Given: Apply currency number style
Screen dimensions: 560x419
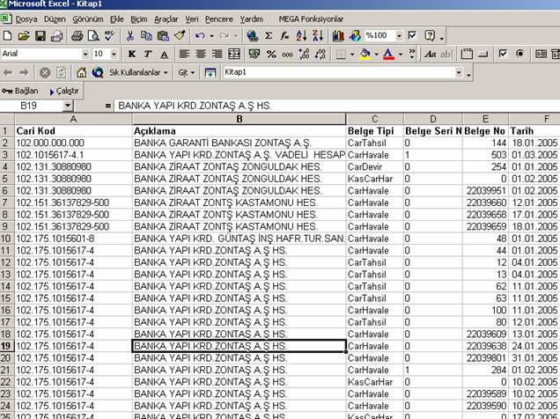Looking at the screenshot, I should (x=254, y=54).
